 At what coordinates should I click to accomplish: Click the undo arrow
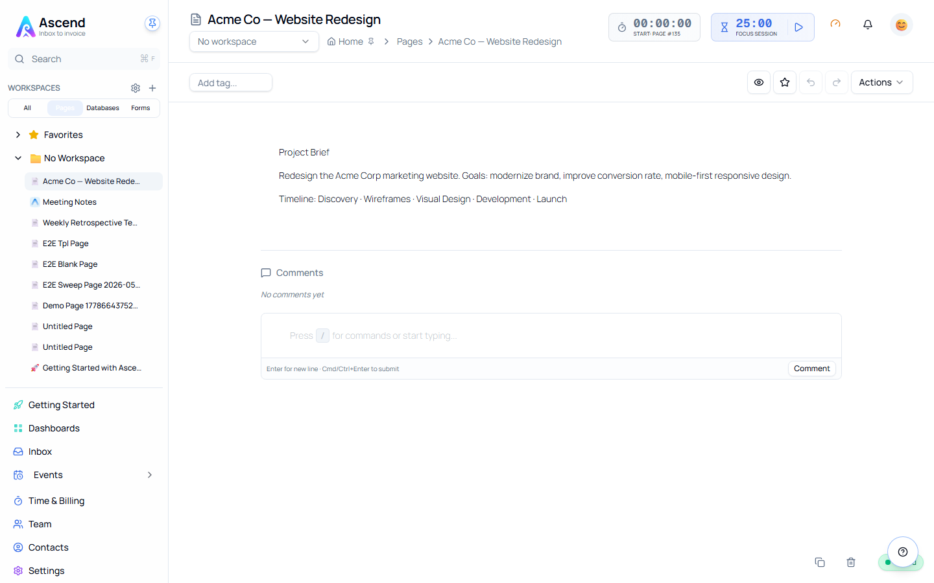pyautogui.click(x=811, y=82)
